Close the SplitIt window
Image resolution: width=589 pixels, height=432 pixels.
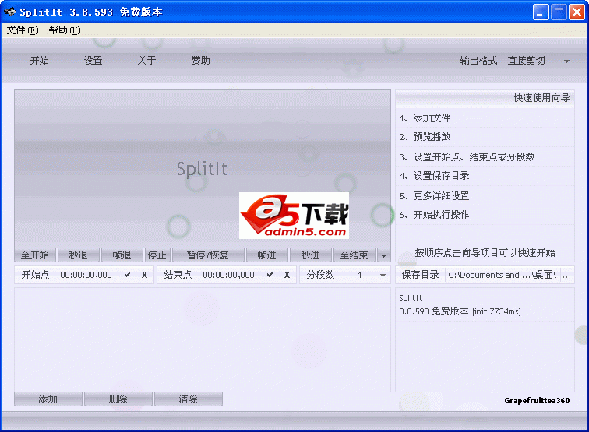(577, 12)
